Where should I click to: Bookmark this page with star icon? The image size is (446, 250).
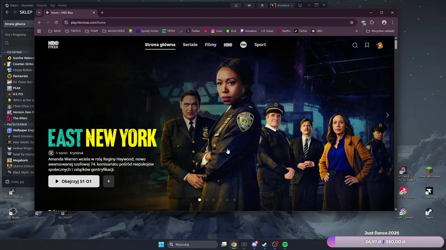(352, 22)
